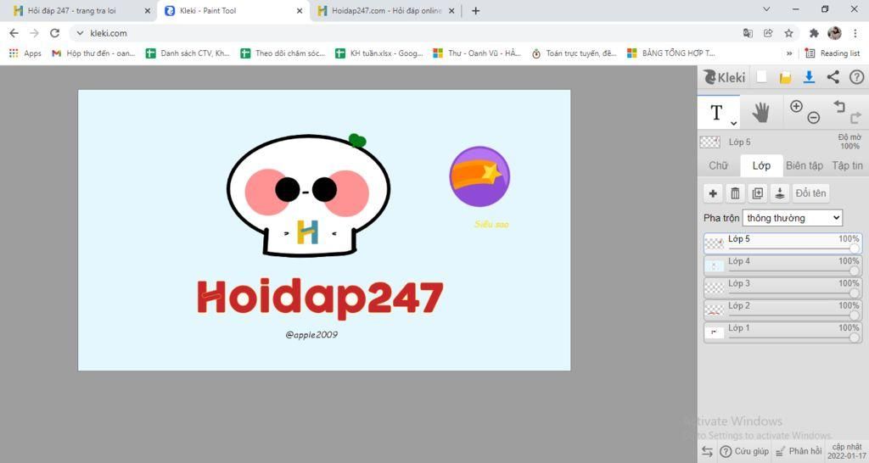Screen dimensions: 869x463
Task: Zoom in on the canvas
Action: click(796, 106)
